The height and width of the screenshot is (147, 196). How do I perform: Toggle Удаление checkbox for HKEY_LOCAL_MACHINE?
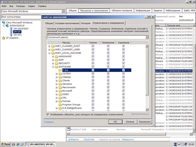pos(123,53)
